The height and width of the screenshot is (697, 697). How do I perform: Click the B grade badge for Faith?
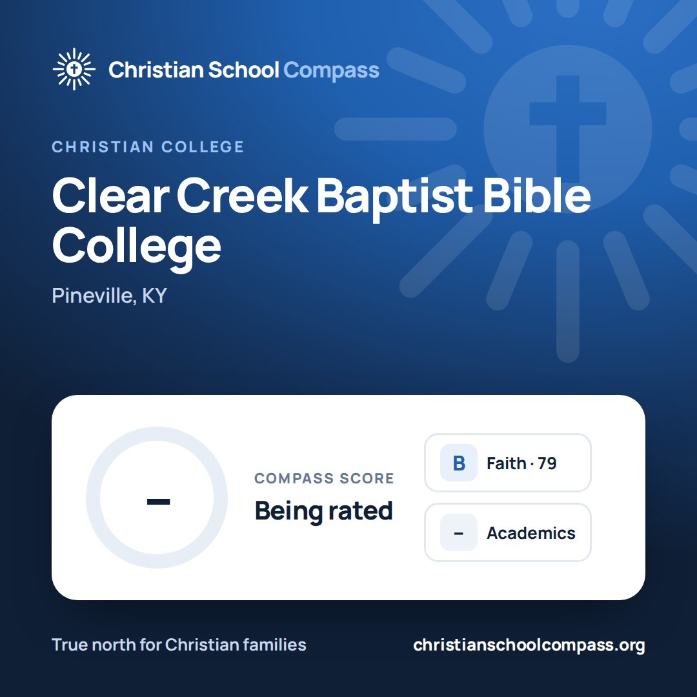click(x=459, y=463)
